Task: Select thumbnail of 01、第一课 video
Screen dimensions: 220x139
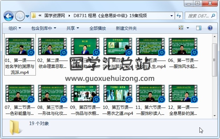Action: [x=20, y=46]
